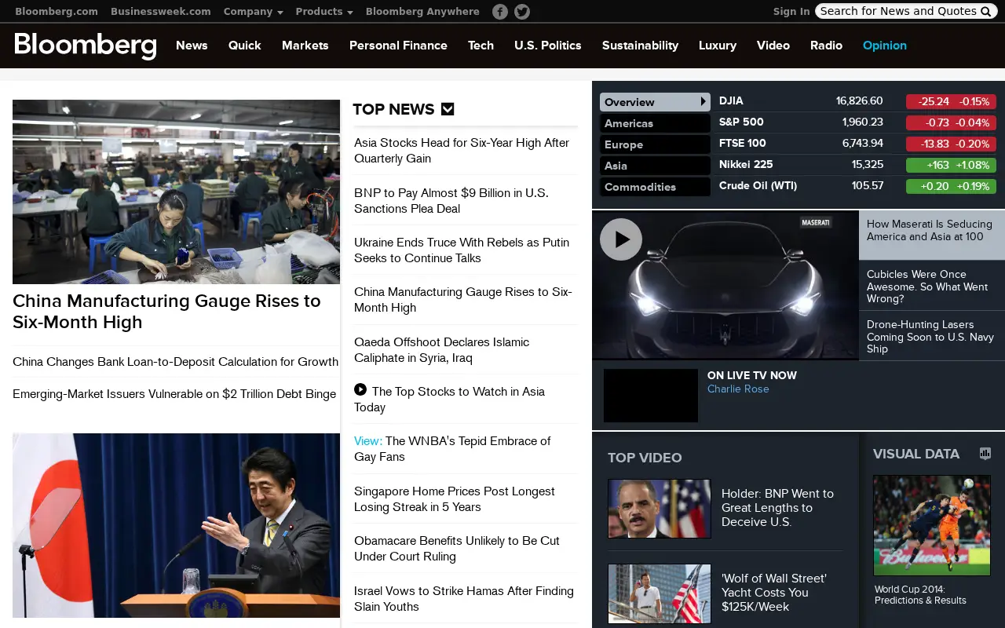1005x628 pixels.
Task: Select Cubicles Were Once Awesome video
Action: (931, 287)
